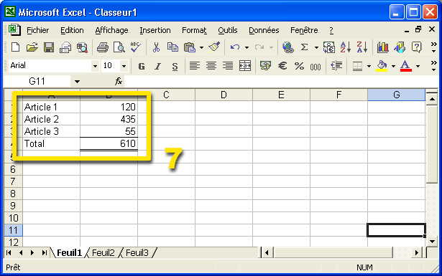Viewport: 442px width, 276px height.
Task: Toggle bold formatting with the G button
Action: point(142,67)
